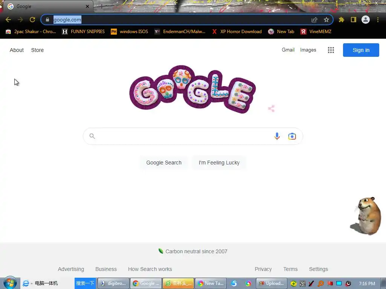The image size is (386, 289).
Task: Open the Extensions puzzle icon
Action: pyautogui.click(x=342, y=20)
